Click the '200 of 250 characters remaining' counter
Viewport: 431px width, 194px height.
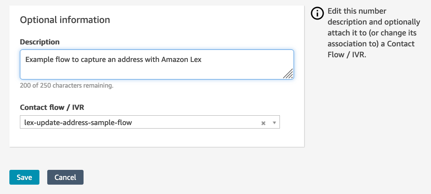pyautogui.click(x=67, y=85)
